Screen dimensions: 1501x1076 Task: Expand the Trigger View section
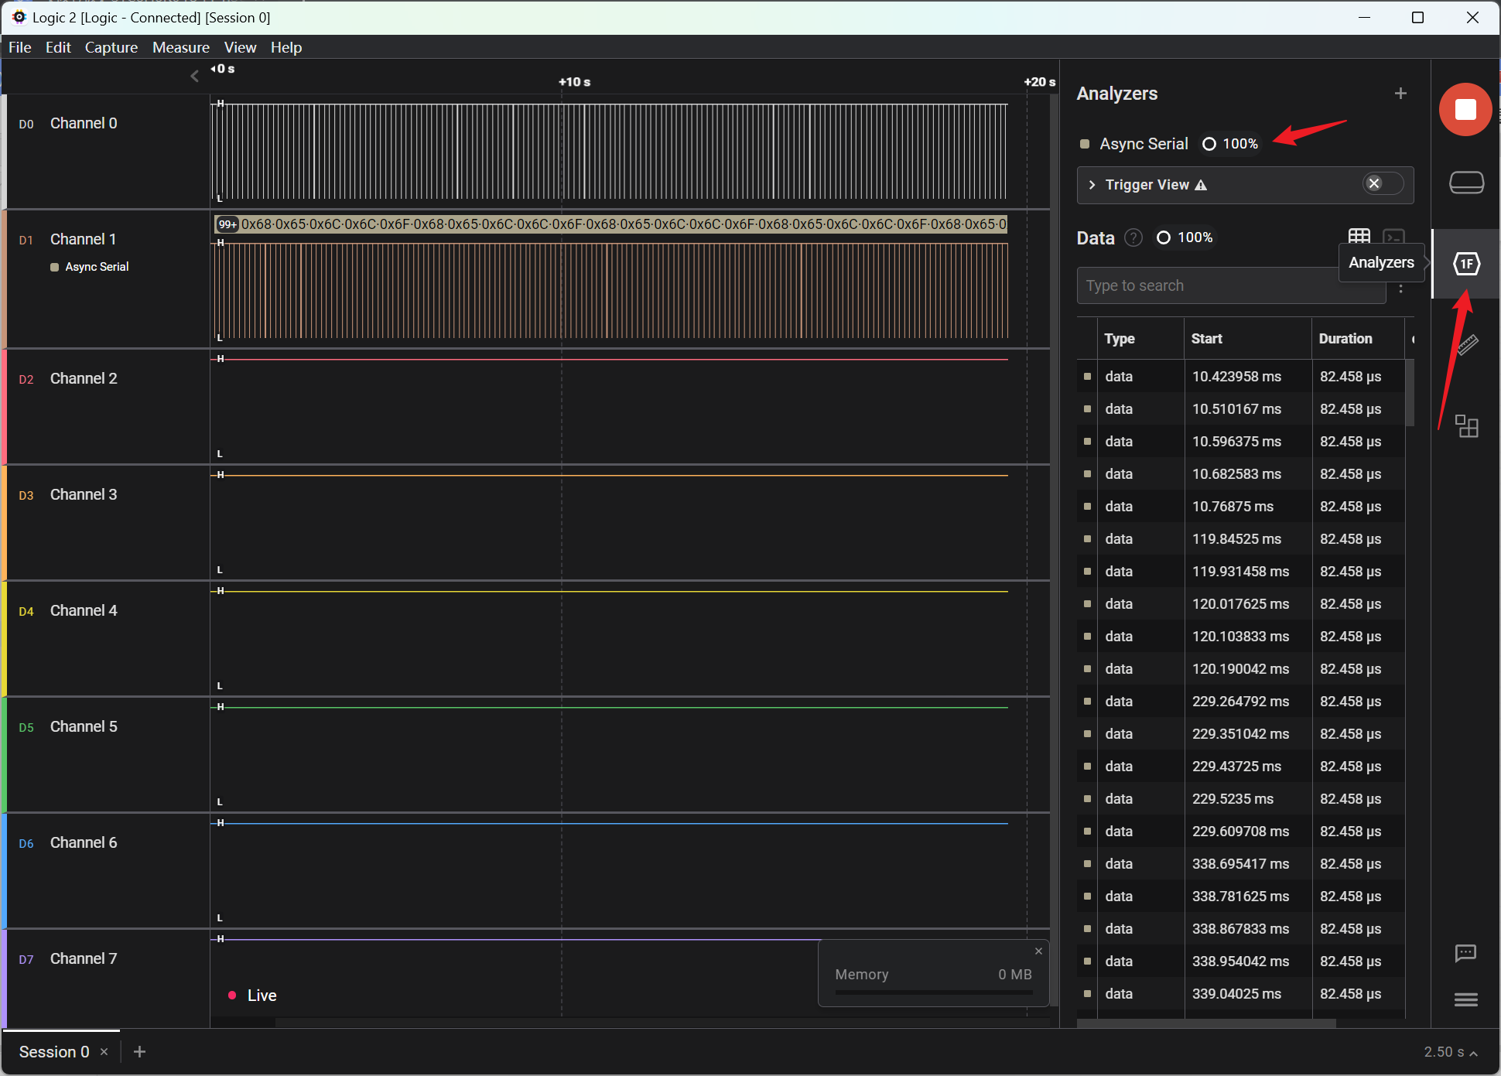tap(1092, 185)
